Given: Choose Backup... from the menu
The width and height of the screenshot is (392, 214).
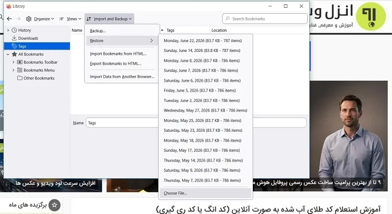Looking at the screenshot, I should pyautogui.click(x=122, y=31).
